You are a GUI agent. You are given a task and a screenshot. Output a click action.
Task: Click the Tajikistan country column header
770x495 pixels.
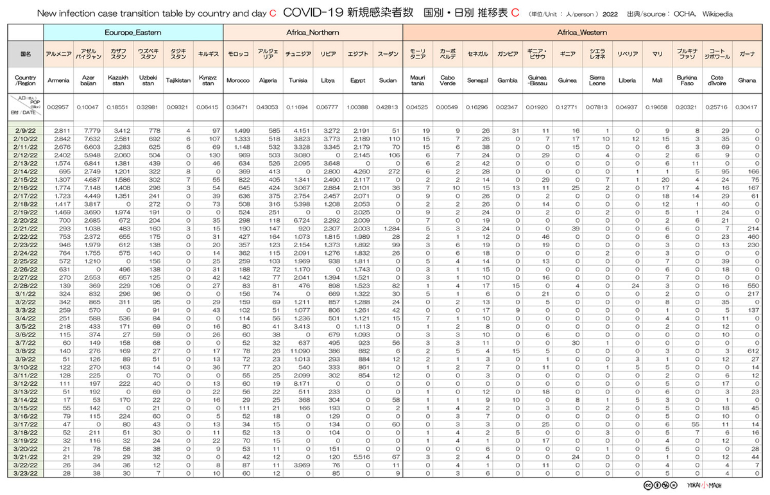pyautogui.click(x=178, y=81)
